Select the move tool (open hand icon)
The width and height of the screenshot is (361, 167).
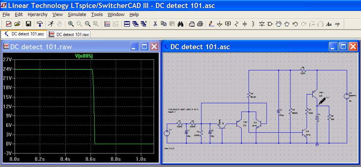coord(279,24)
